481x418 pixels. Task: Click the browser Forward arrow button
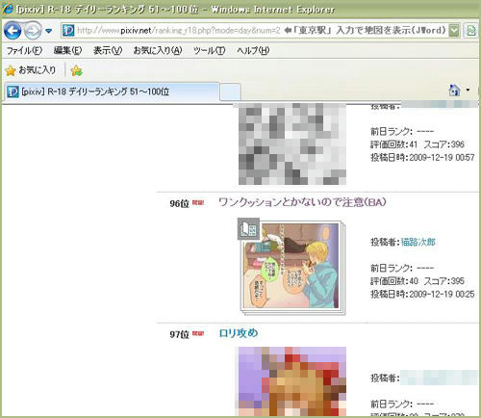coord(33,31)
